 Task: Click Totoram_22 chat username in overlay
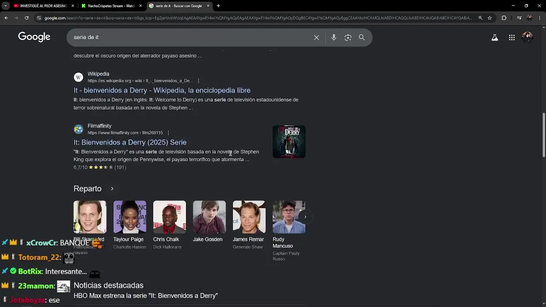point(39,257)
